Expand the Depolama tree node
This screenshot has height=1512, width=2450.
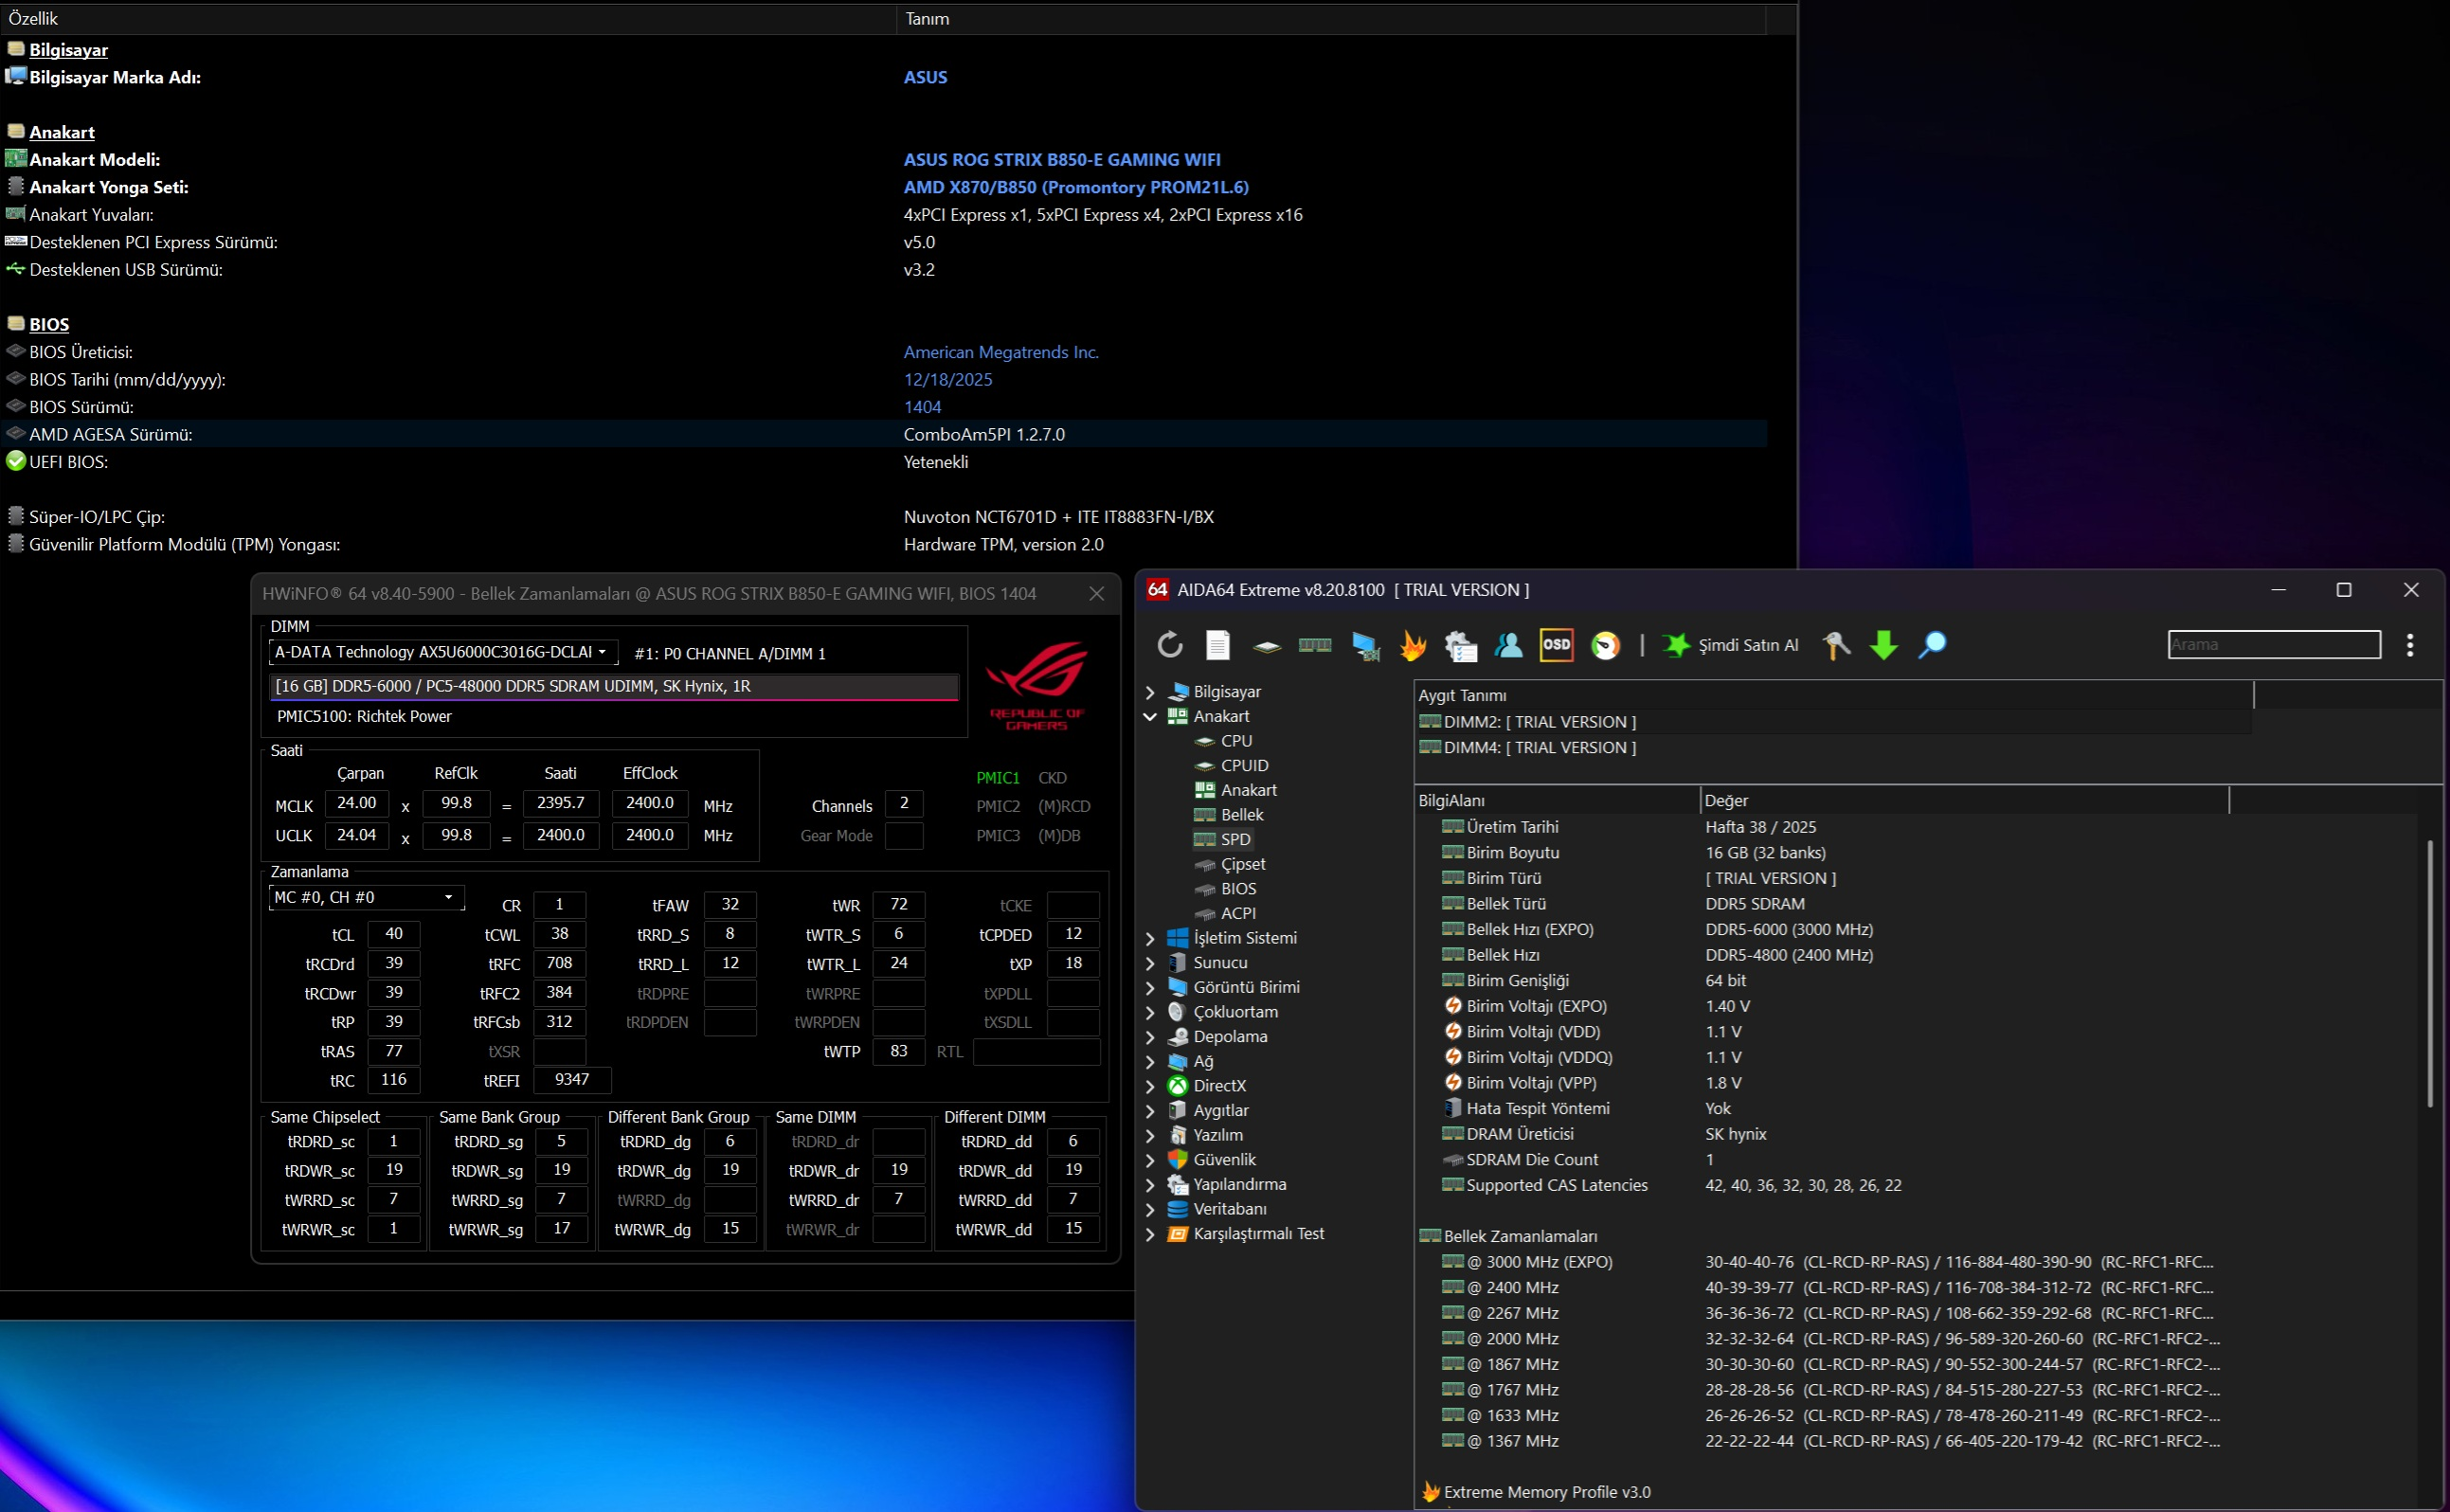1150,1037
